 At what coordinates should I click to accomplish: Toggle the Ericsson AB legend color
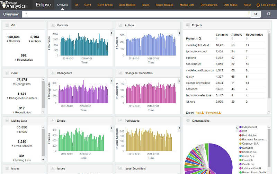coord(240,152)
